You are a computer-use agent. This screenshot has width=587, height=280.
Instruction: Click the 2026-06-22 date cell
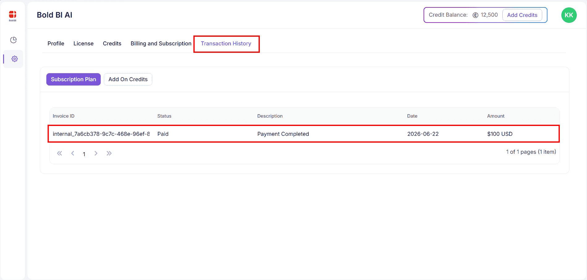coord(423,134)
